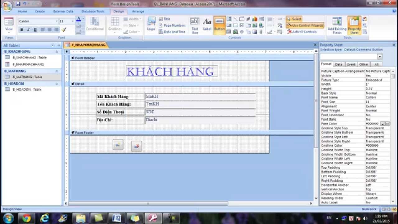398x224 pixels.
Task: Open the View button in Views group
Action: coord(9,26)
